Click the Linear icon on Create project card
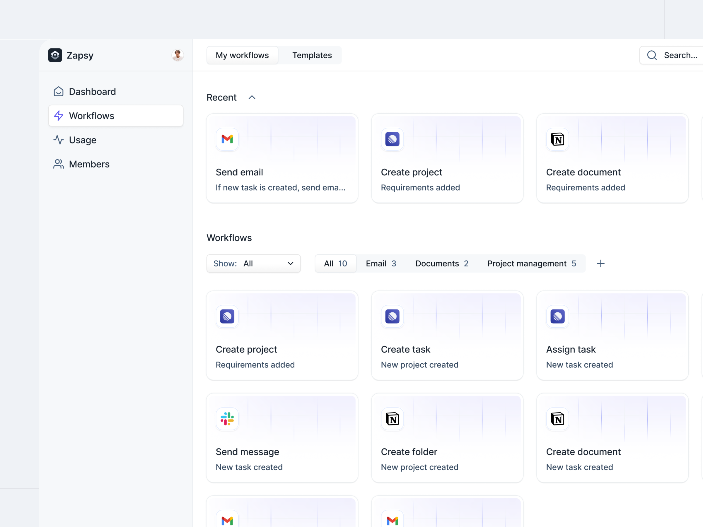Viewport: 703px width, 527px height. 392,139
